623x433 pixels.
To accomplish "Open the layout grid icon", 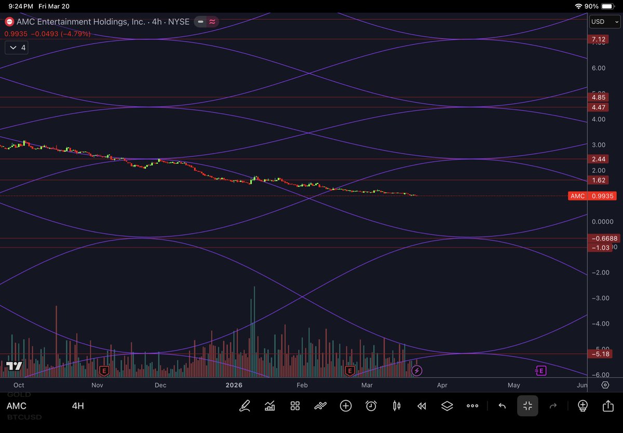I will click(x=295, y=406).
